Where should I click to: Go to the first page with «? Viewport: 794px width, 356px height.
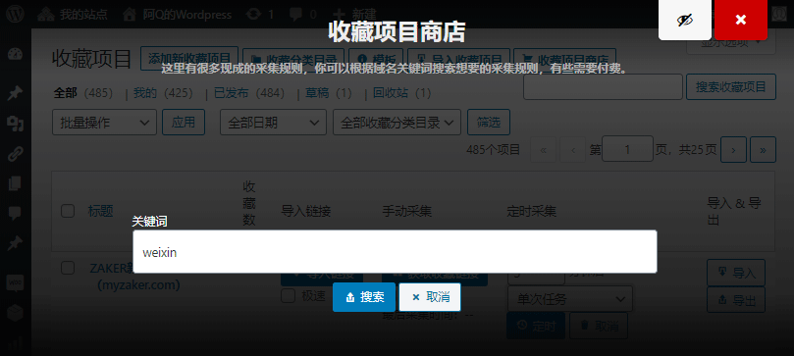pos(544,150)
